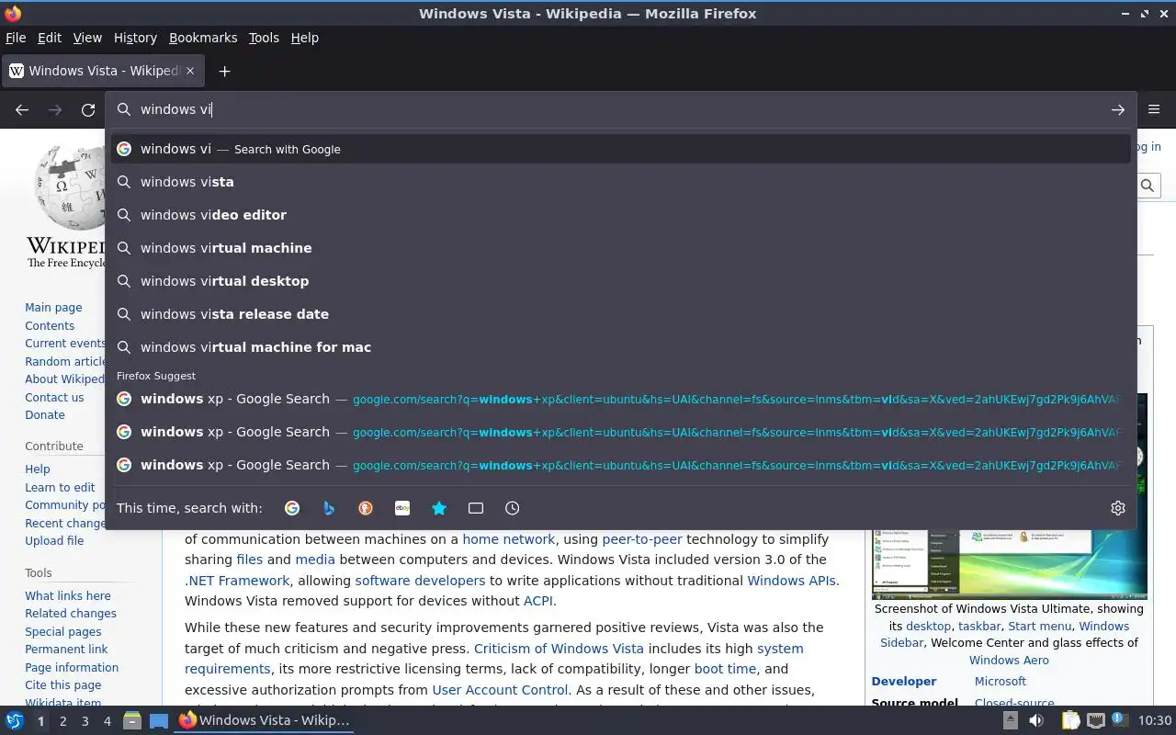Click the Wikipedia search magnifier button
The height and width of the screenshot is (735, 1176).
tap(1148, 186)
